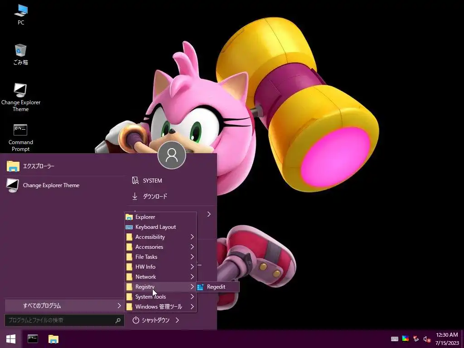
Task: Click the Network label in programs list
Action: (145, 277)
